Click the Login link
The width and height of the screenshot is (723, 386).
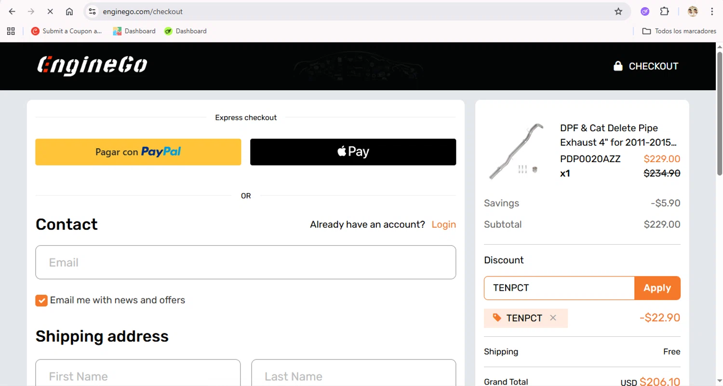tap(443, 224)
